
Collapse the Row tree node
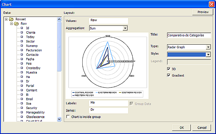tap(11, 24)
